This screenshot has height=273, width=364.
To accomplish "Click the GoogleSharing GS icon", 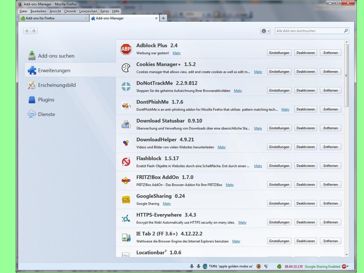I will (x=126, y=199).
